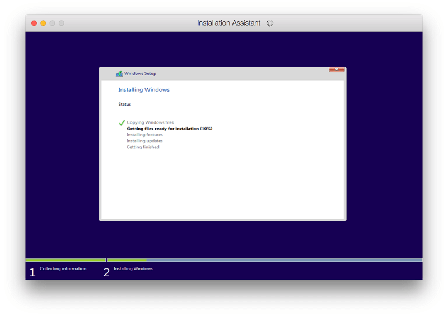Click the 'Collecting information' progress bar segment
Screen dimensions: 448x316
pos(66,260)
